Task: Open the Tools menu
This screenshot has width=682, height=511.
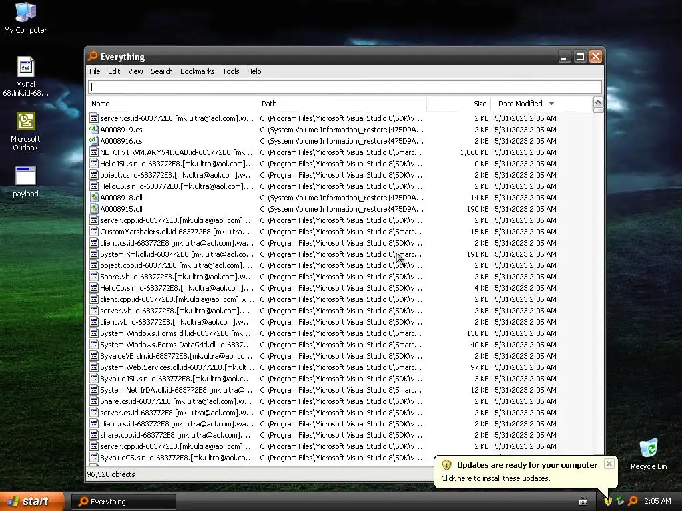Action: coord(231,71)
